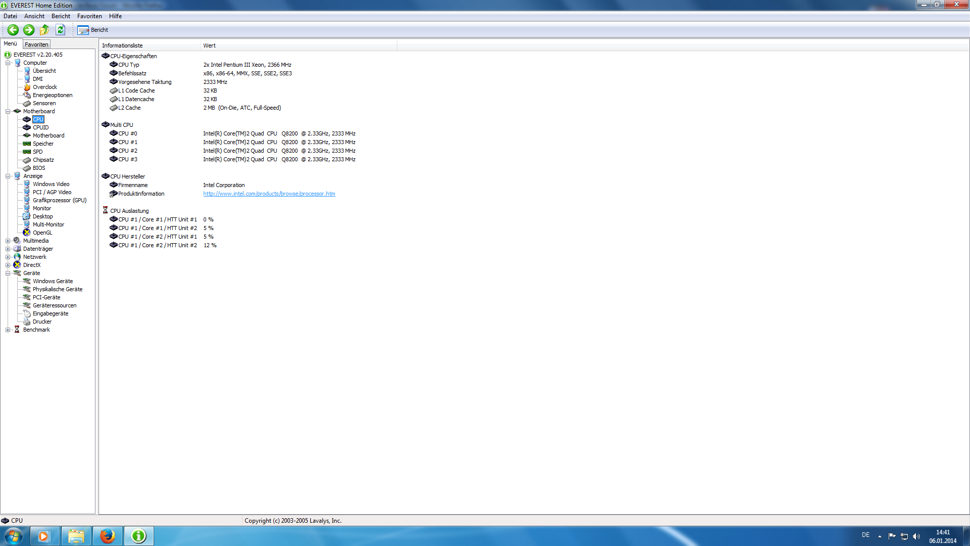970x546 pixels.
Task: Open Firefox from the taskbar
Action: pyautogui.click(x=107, y=535)
